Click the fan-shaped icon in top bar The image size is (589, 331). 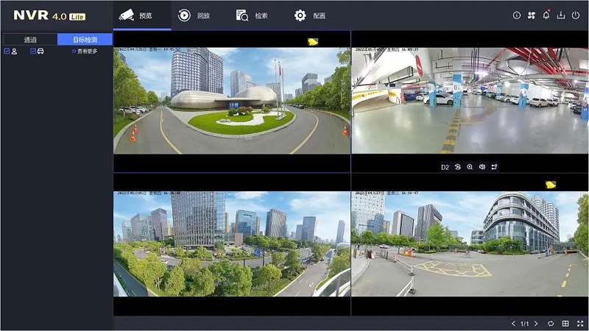pos(531,15)
